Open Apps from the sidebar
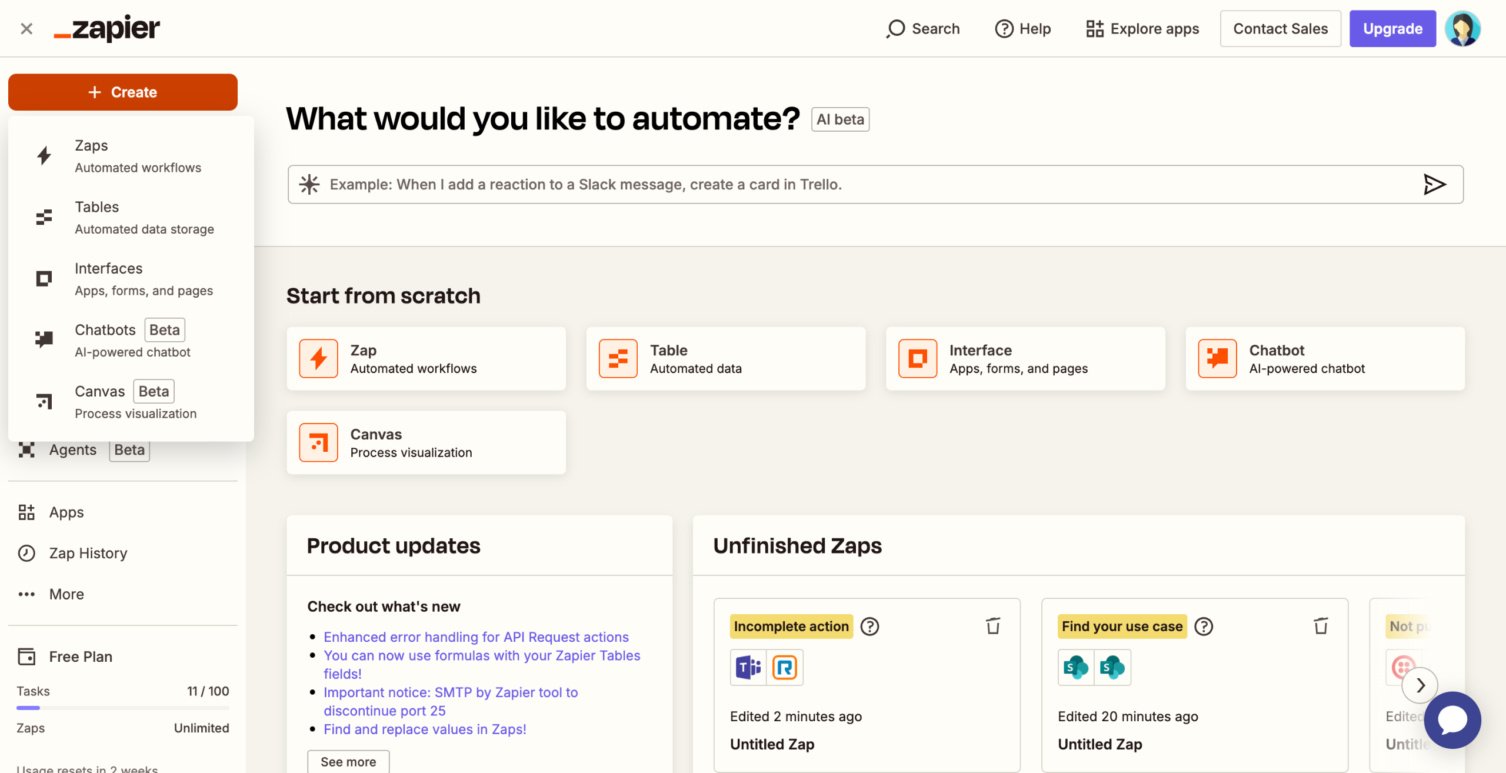1506x773 pixels. (65, 512)
